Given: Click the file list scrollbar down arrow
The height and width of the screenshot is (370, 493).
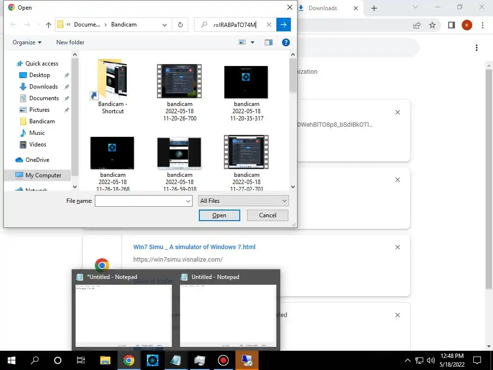Looking at the screenshot, I should (293, 187).
